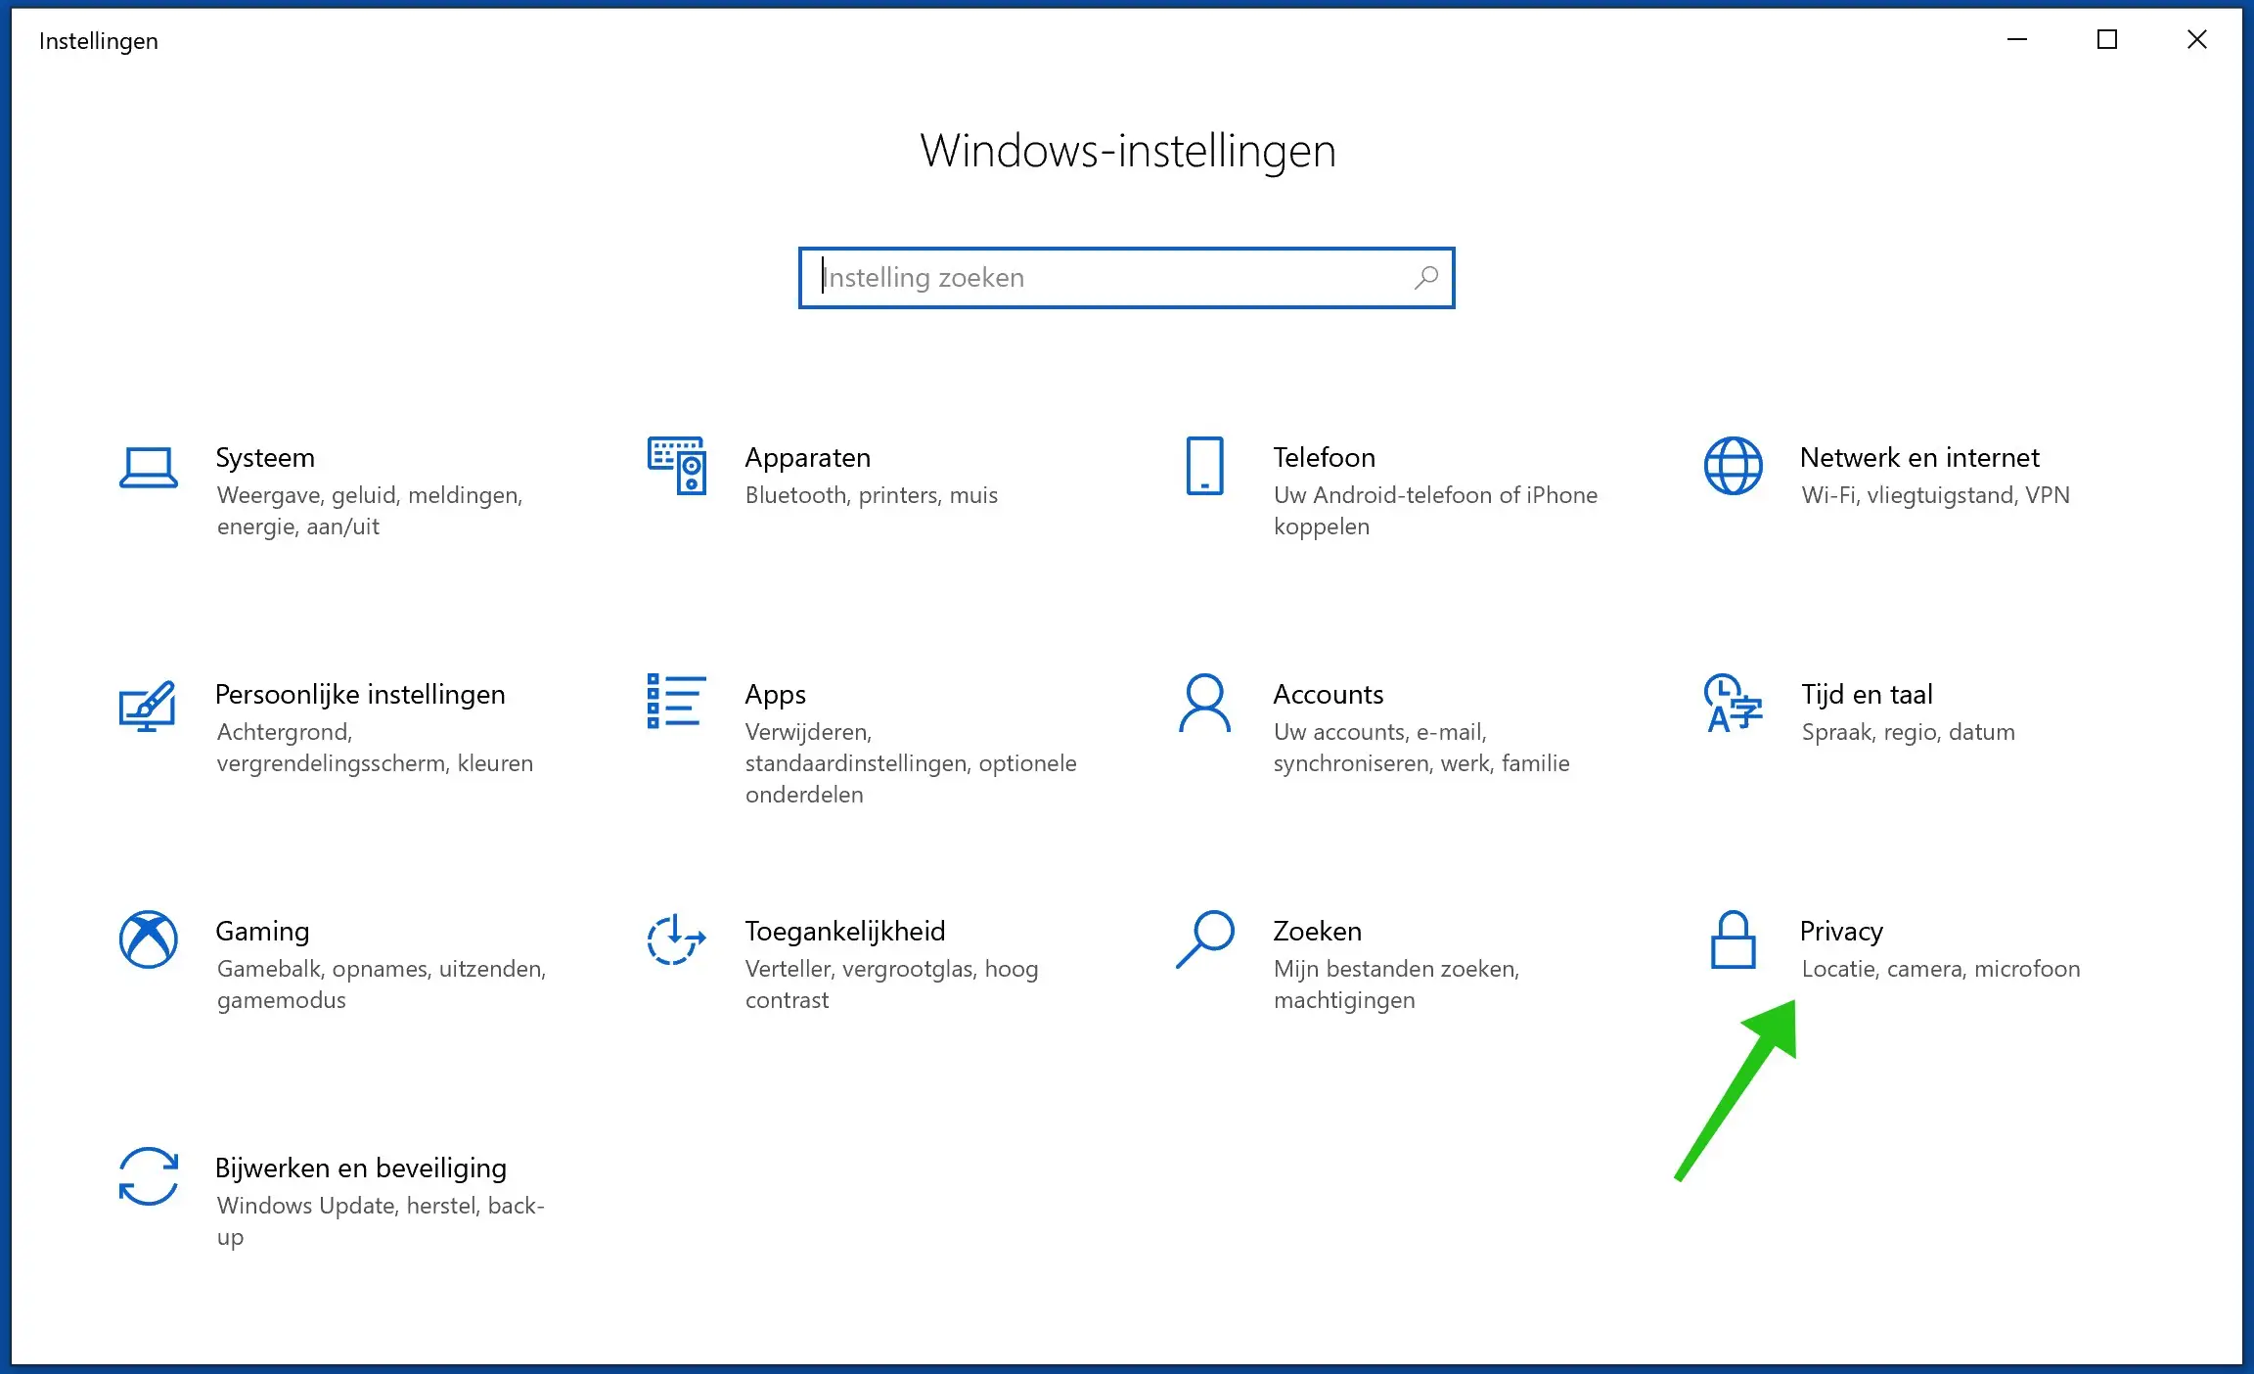Screen dimensions: 2254x1374
Task: Click the Tijd en taal clock-letter icon
Action: 1733,703
